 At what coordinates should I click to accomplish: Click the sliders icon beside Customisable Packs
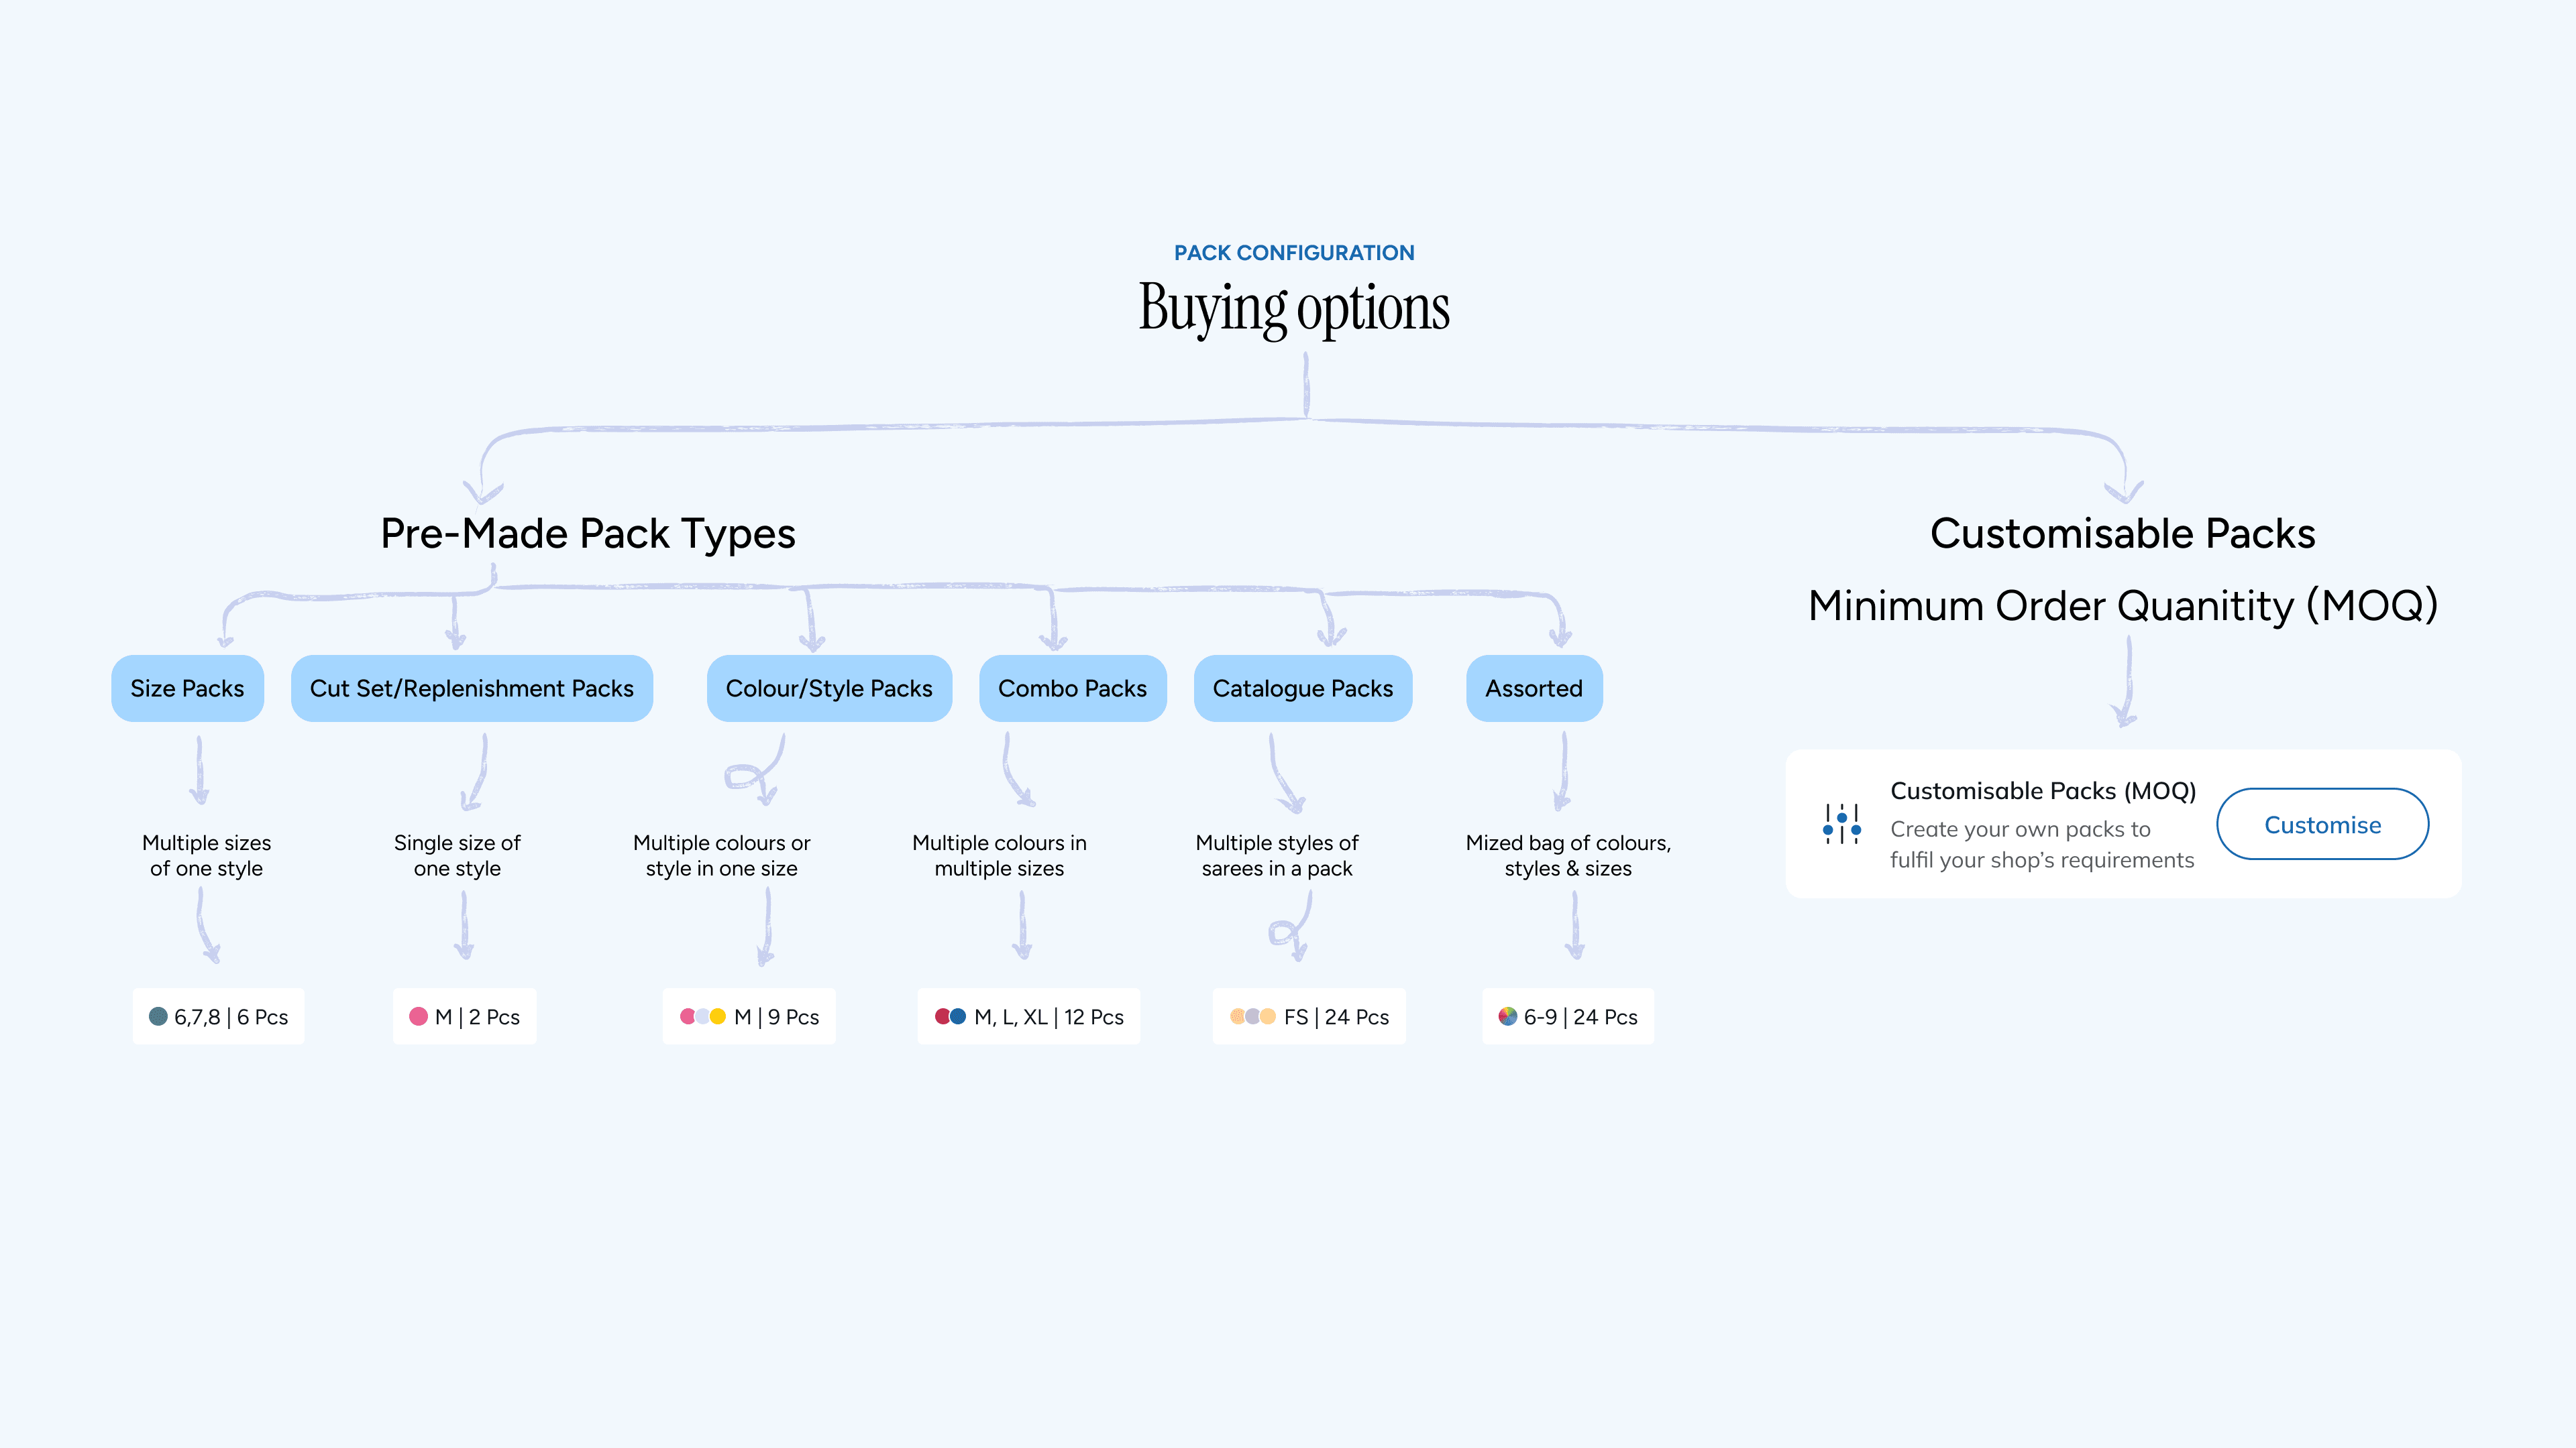point(1841,825)
